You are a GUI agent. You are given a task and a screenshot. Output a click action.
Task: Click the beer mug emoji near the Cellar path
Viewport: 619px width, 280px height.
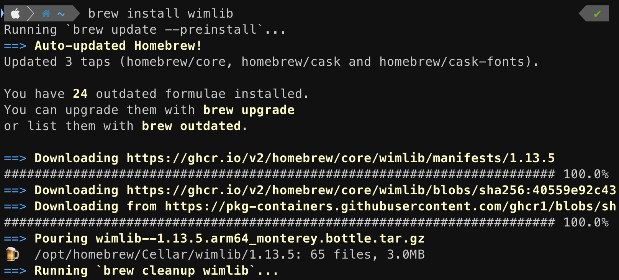coord(11,254)
